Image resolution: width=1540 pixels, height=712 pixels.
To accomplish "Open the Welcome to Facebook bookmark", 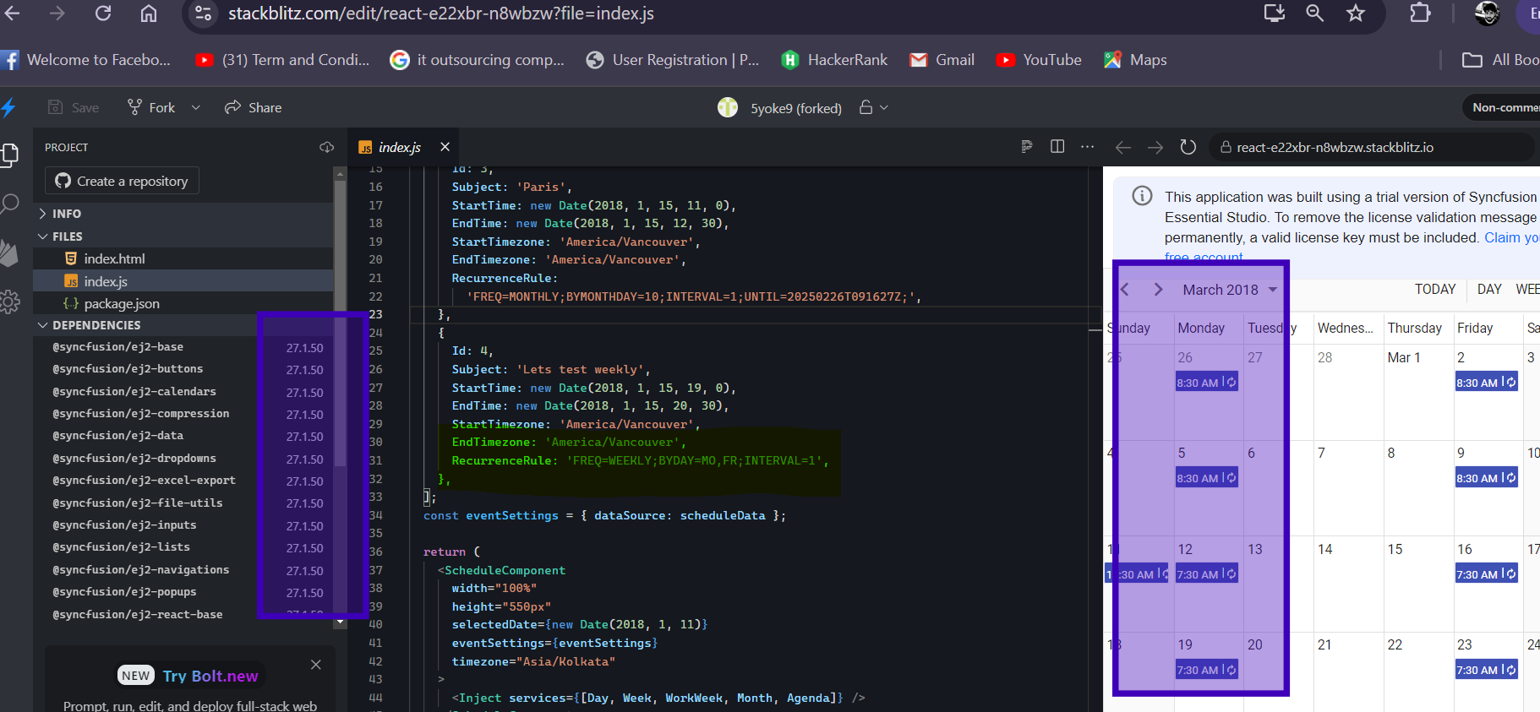I will (86, 60).
